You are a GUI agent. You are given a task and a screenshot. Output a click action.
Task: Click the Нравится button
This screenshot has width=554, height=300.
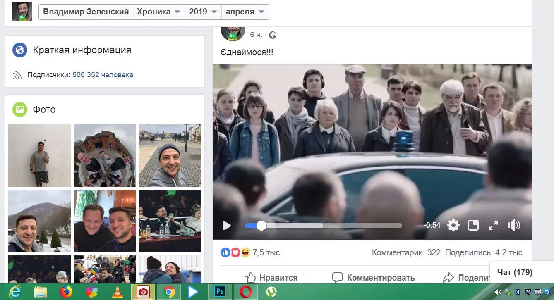pos(271,278)
